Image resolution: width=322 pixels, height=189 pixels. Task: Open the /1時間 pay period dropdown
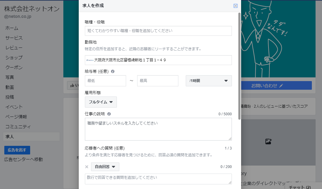pyautogui.click(x=209, y=80)
